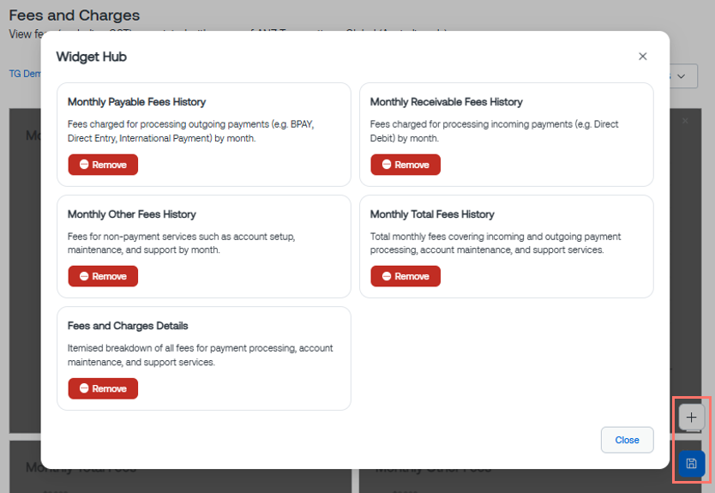
Task: Click the Fees and Charges Details title
Action: coord(128,326)
